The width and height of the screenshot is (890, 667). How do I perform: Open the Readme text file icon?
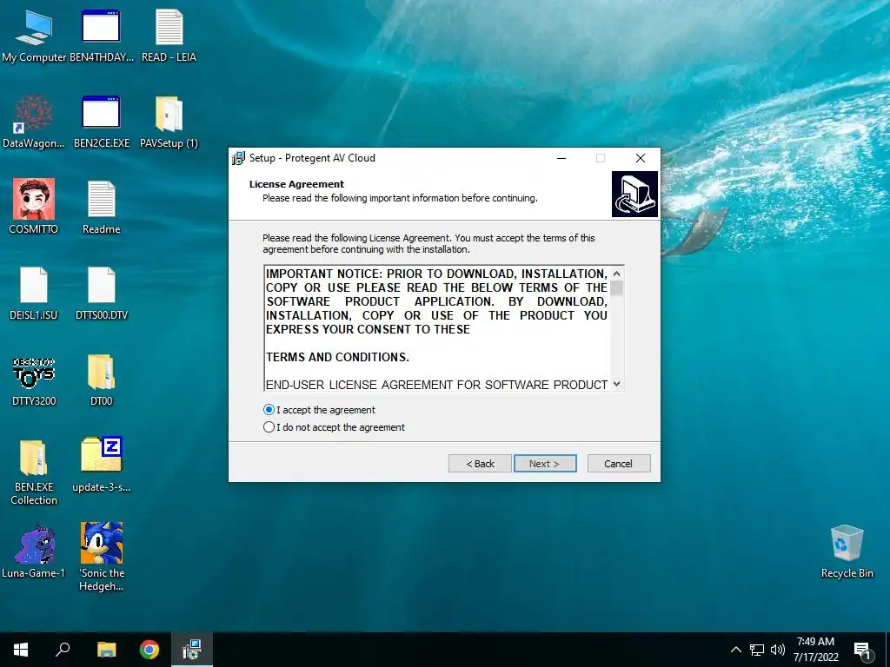coord(102,208)
